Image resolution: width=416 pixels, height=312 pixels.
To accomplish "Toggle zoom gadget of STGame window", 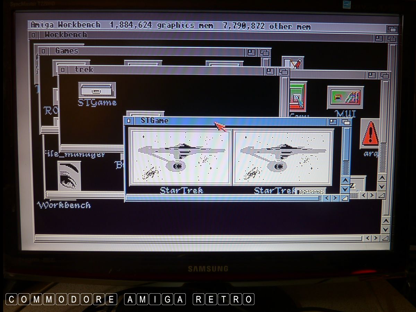I will pyautogui.click(x=333, y=122).
